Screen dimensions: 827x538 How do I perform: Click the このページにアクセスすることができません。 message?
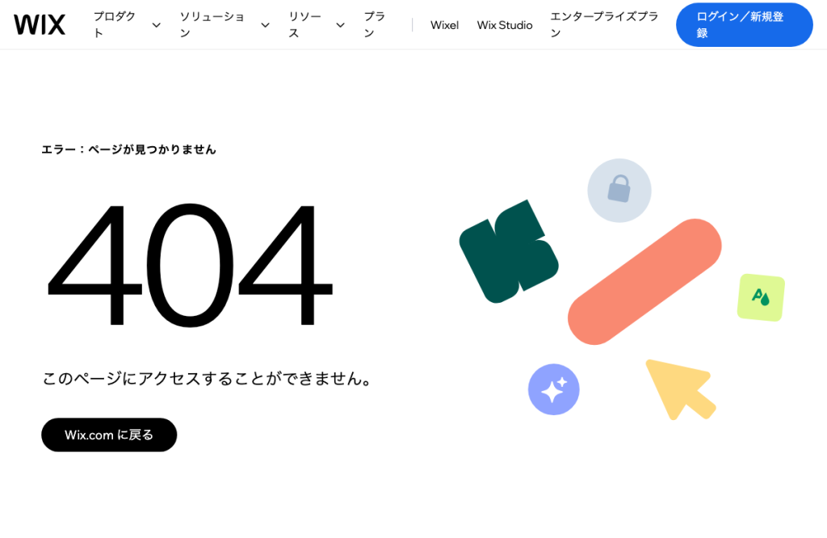(x=208, y=378)
